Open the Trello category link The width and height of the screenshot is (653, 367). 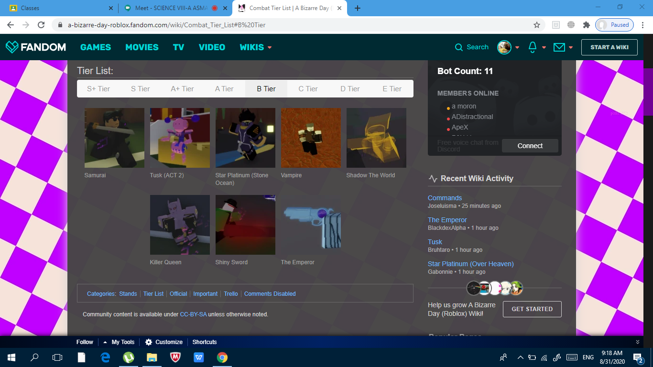(231, 294)
